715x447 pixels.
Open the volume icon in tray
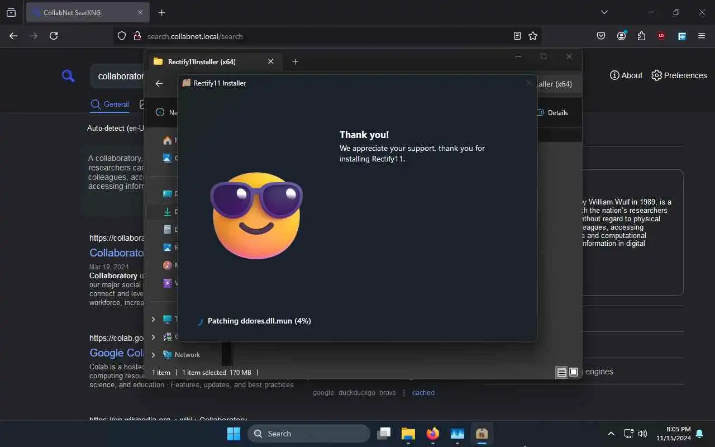pos(642,434)
